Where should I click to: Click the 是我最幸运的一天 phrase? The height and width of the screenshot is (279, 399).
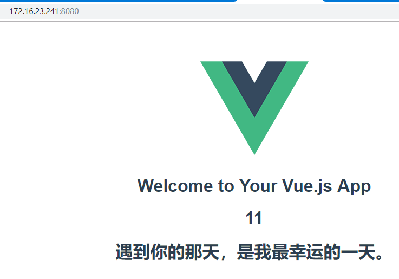pos(306,252)
